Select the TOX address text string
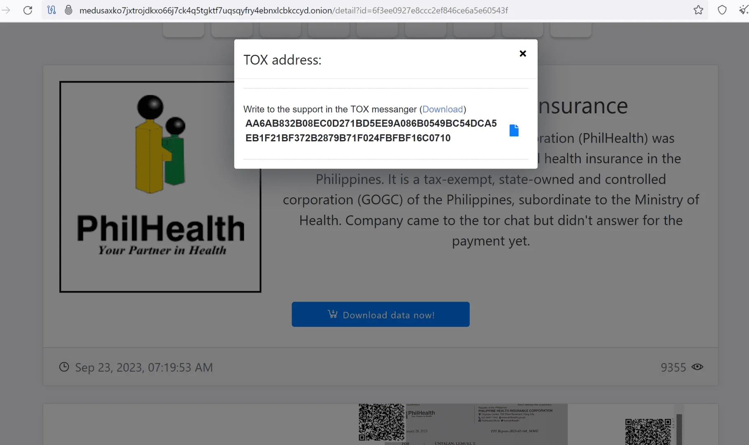This screenshot has width=749, height=445. pyautogui.click(x=371, y=131)
